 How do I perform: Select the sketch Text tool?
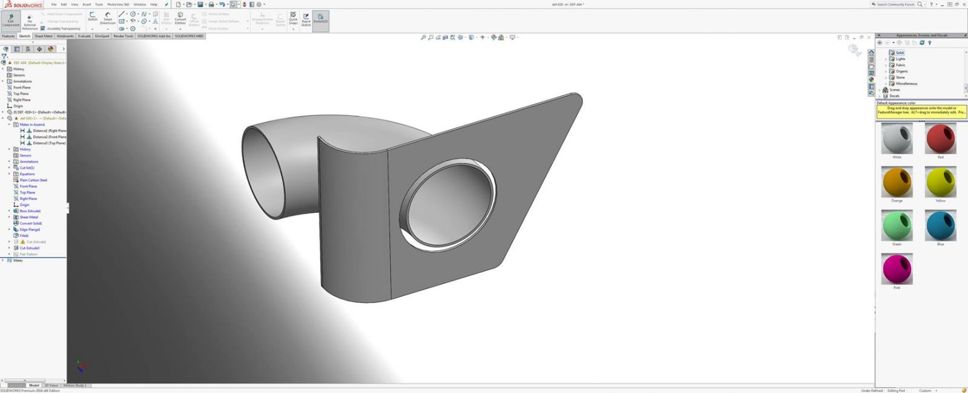[x=156, y=21]
